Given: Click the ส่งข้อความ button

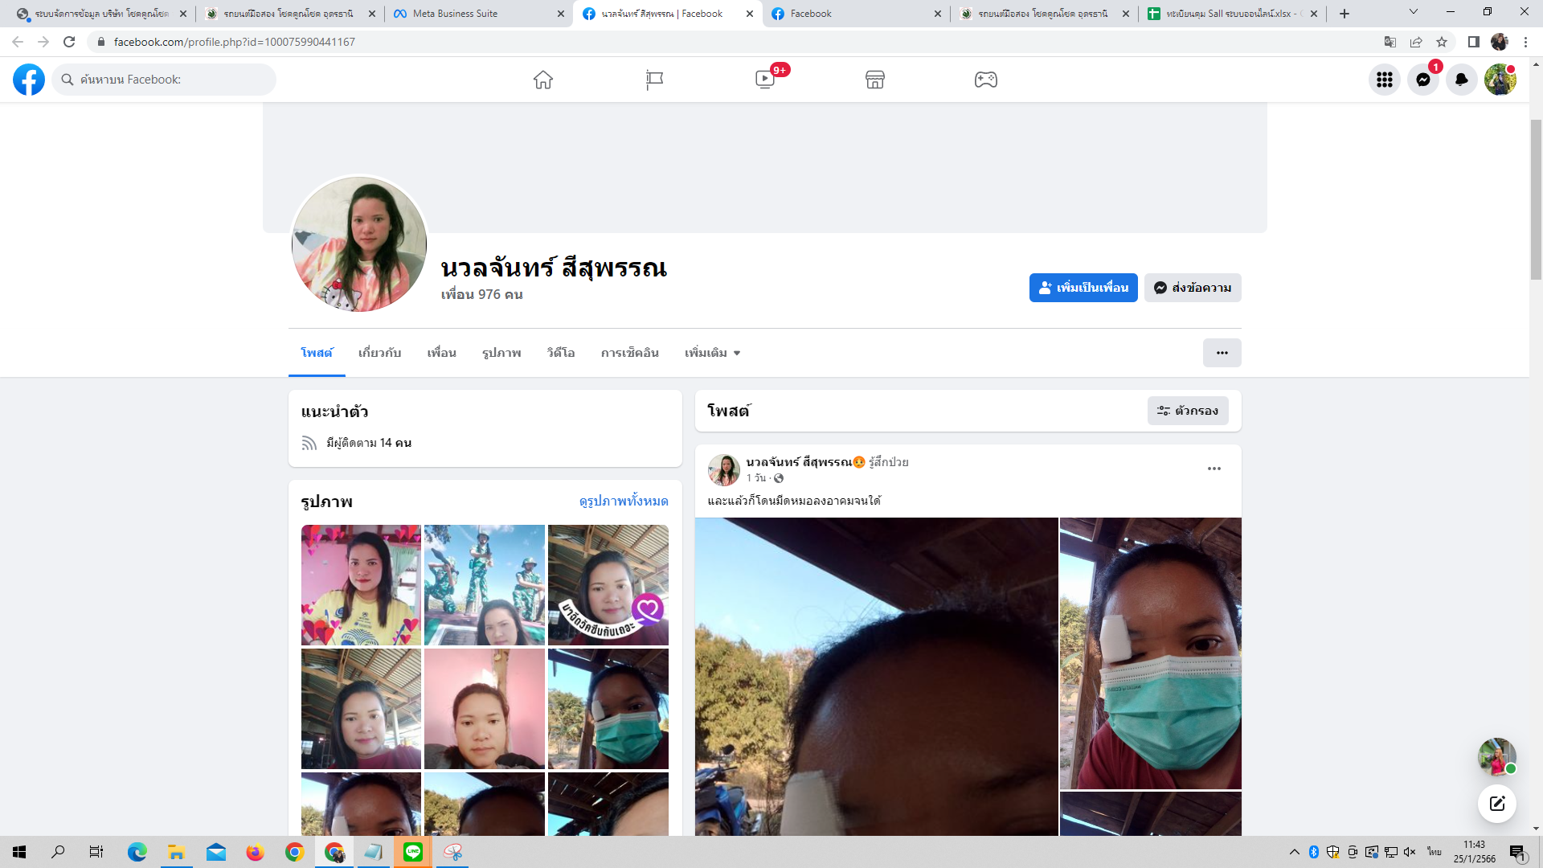Looking at the screenshot, I should 1193,288.
